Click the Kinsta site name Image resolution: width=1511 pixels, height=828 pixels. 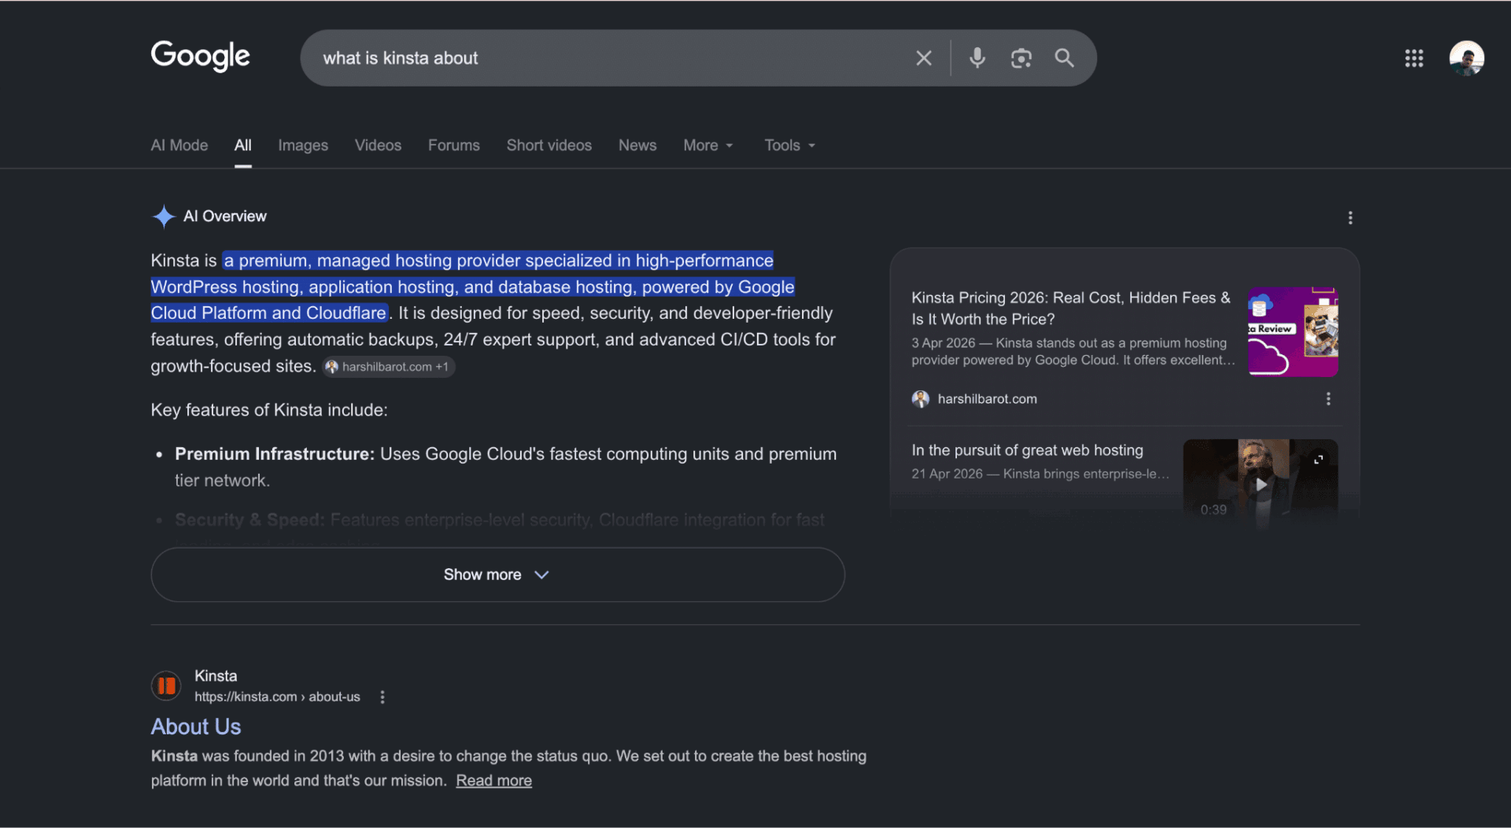(216, 677)
